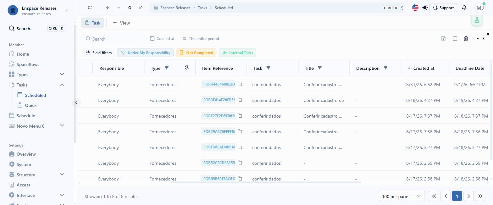Export data with the file download icon
The height and width of the screenshot is (205, 493).
[x=443, y=38]
